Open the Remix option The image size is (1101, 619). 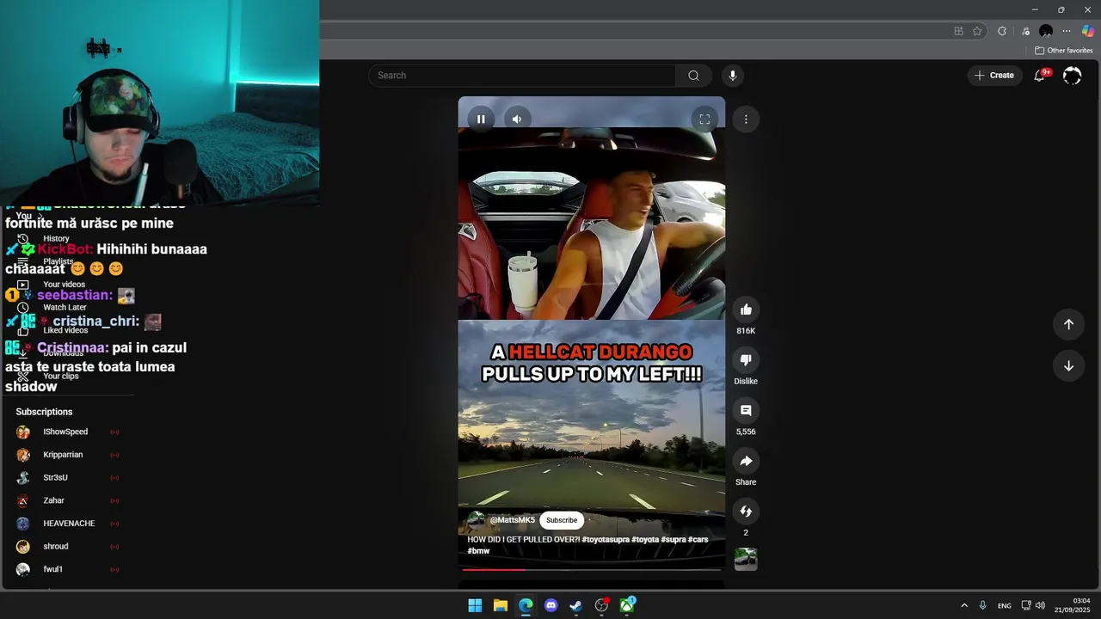click(746, 512)
